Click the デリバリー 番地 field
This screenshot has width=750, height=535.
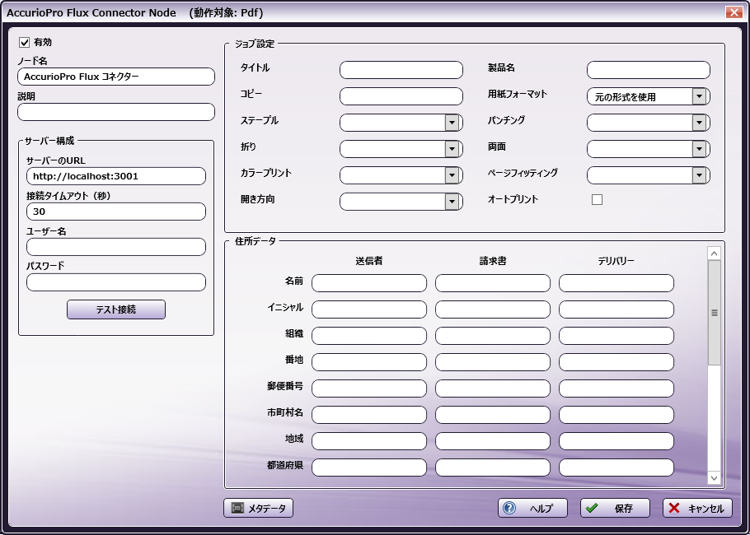click(x=616, y=362)
